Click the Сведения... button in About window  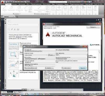[93, 27]
